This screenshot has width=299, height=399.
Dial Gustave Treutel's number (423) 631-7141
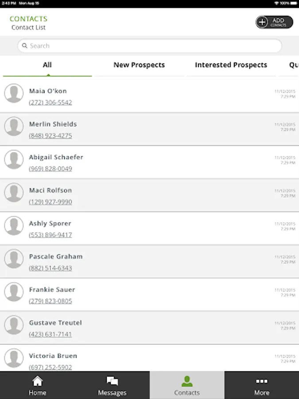[x=50, y=334]
